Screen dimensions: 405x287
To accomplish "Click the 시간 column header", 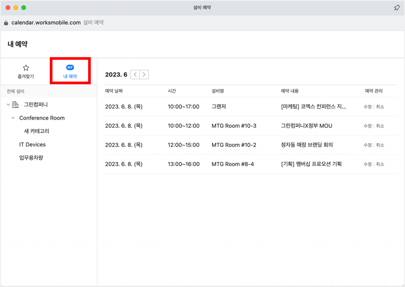I will 172,91.
